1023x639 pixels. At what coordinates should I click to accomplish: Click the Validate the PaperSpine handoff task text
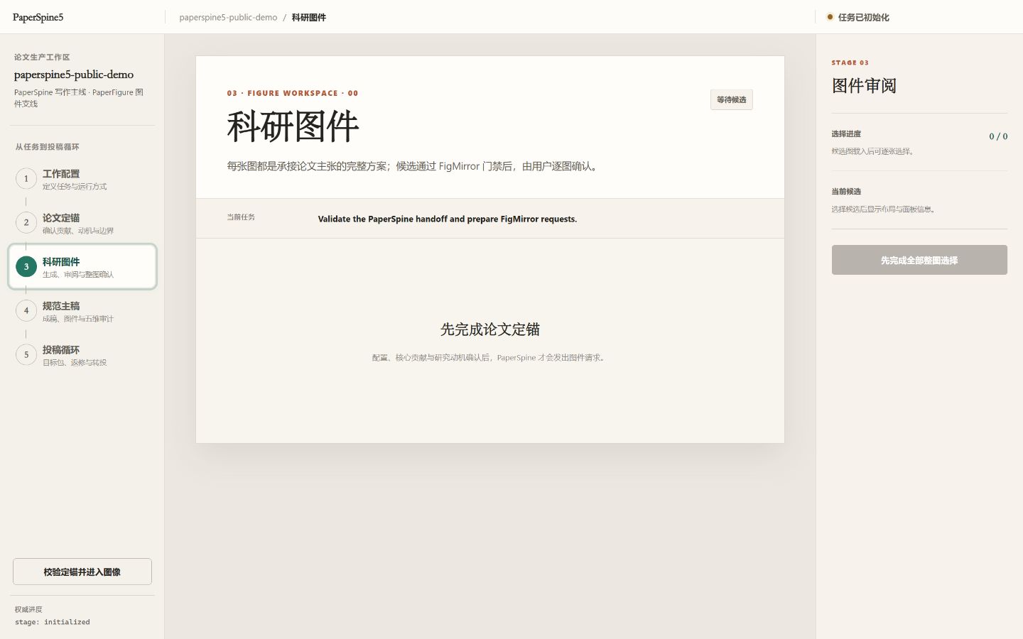448,219
